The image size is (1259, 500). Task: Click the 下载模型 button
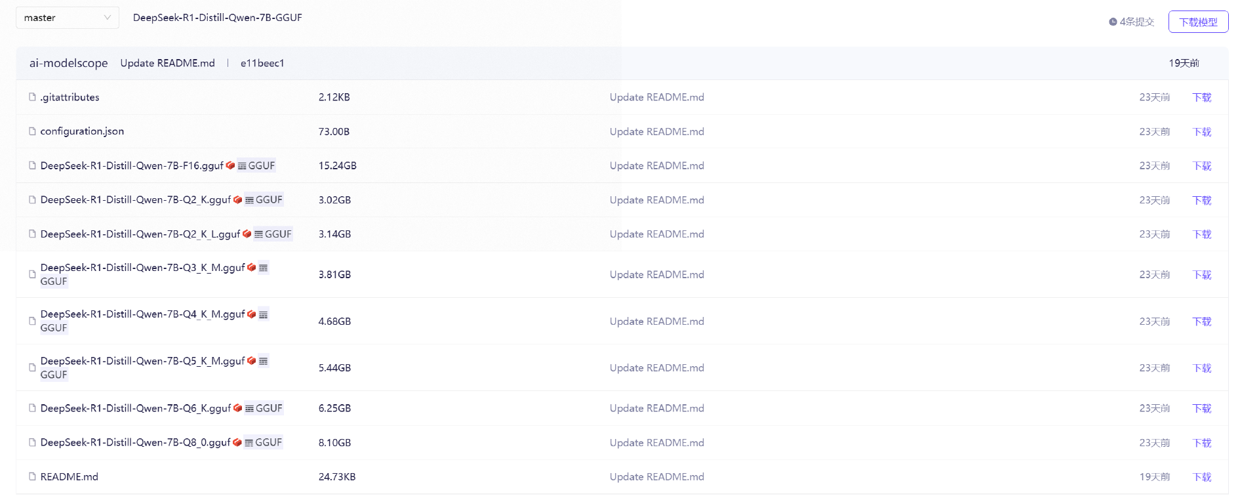1198,22
